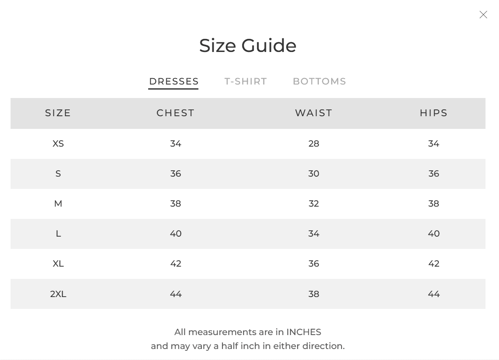Select the DRESSES tab
The image size is (499, 360).
[x=174, y=82]
